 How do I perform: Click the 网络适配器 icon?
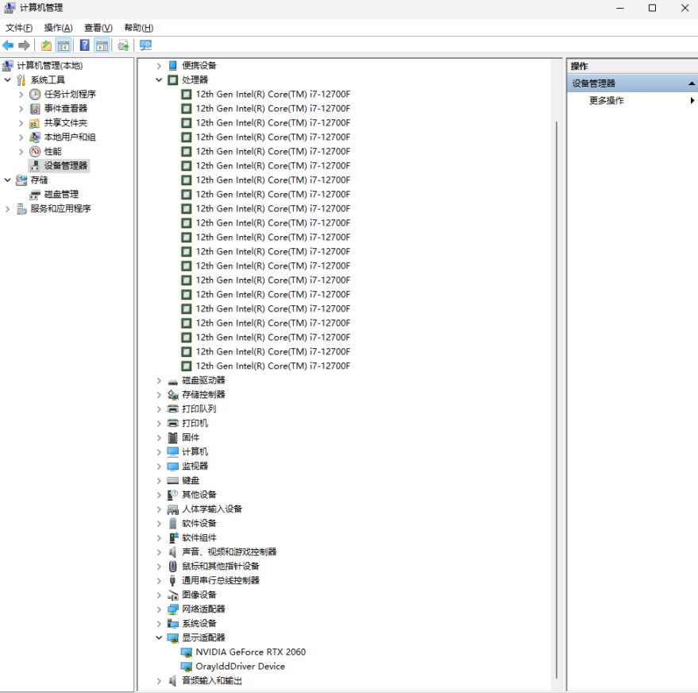(173, 609)
